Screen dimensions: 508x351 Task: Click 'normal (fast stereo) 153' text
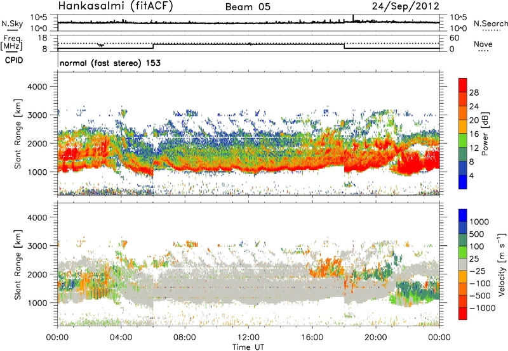[110, 63]
